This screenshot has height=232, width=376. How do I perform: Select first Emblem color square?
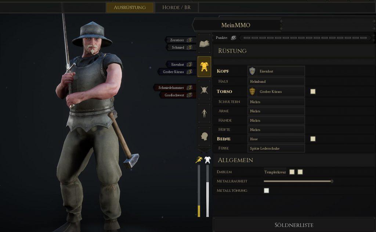(292, 172)
